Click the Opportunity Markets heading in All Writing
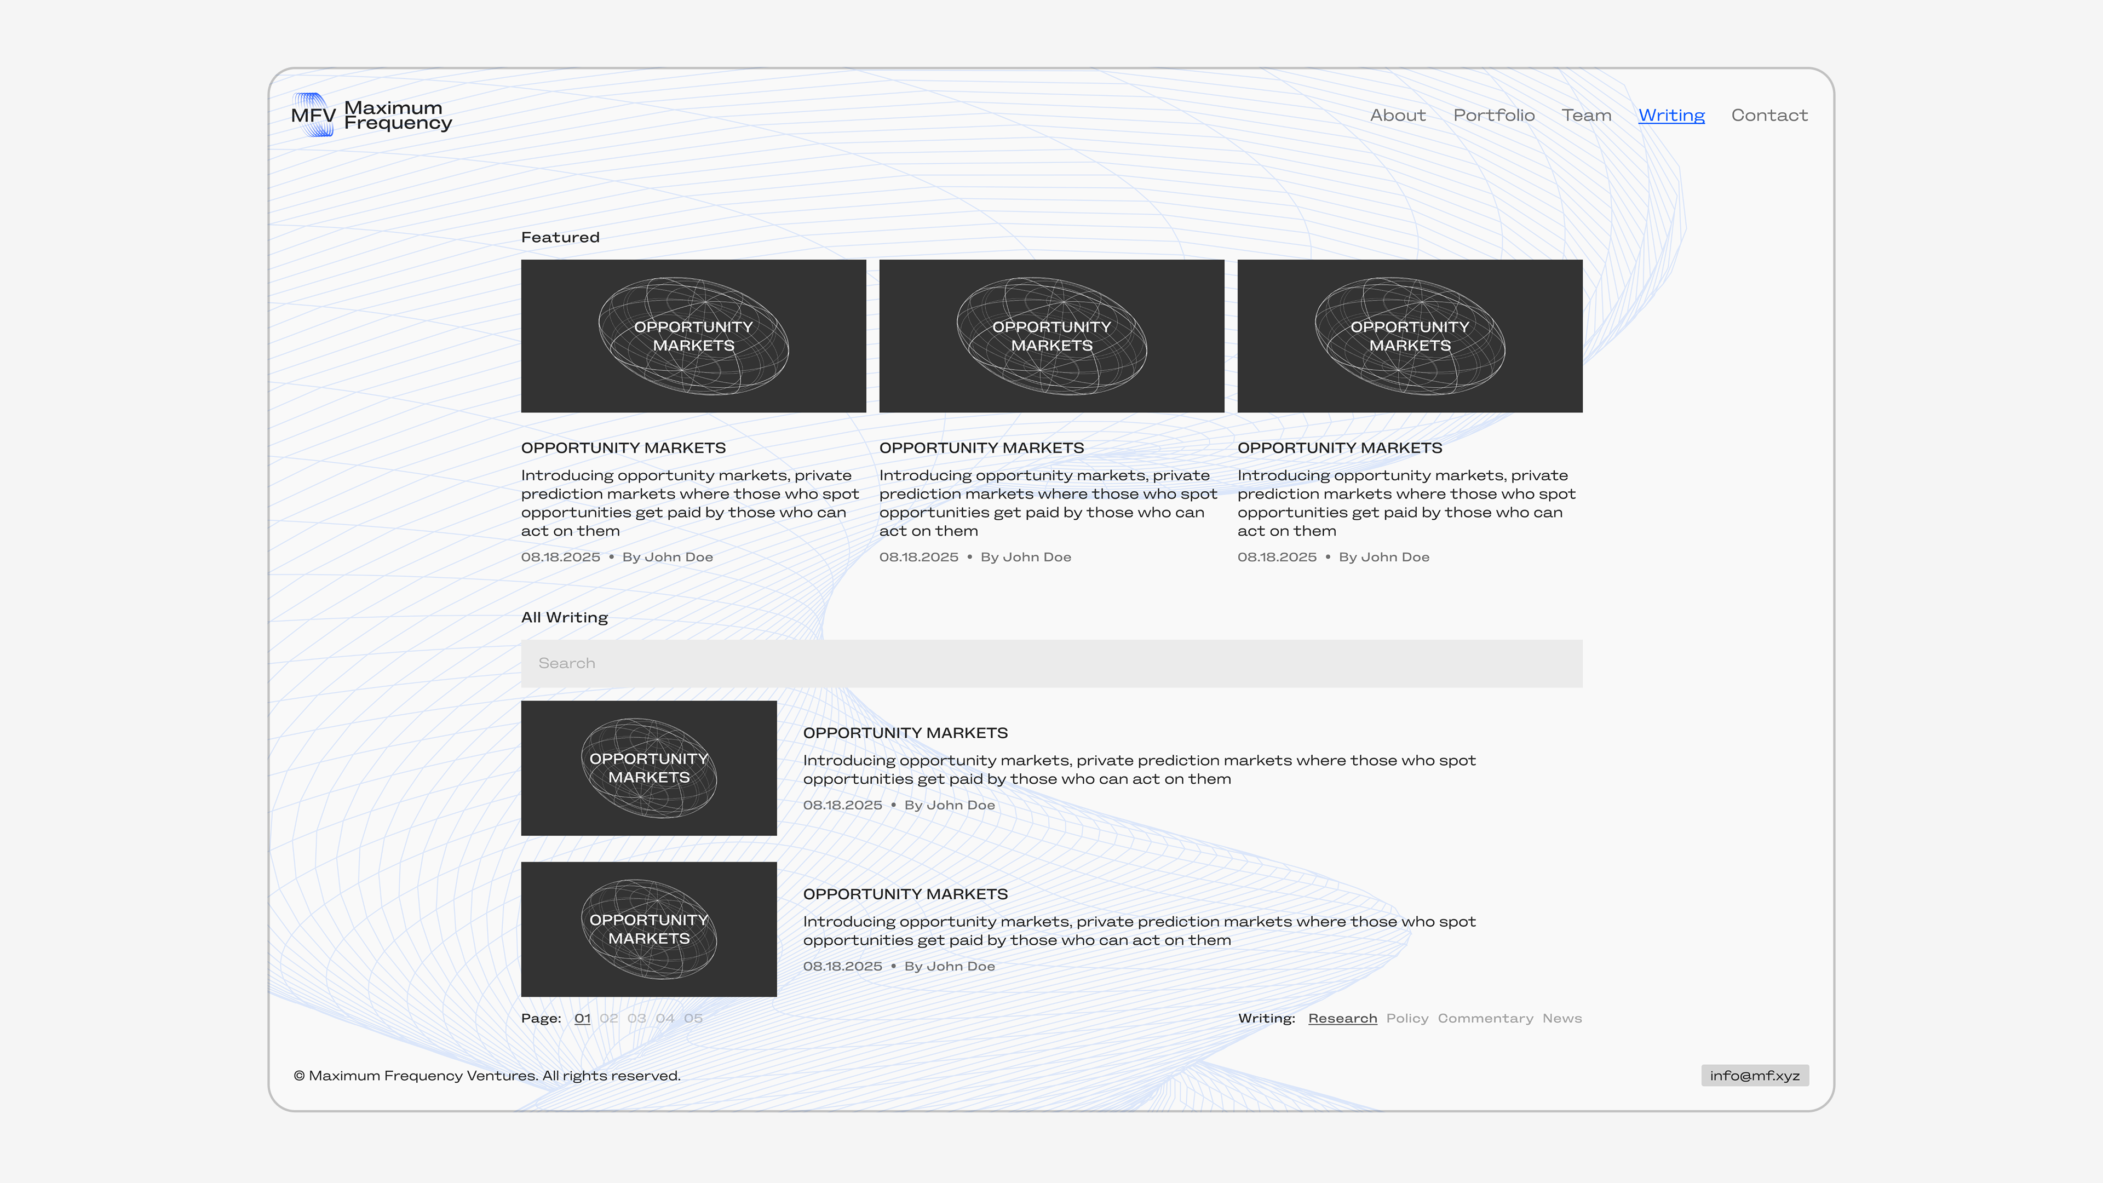 pos(905,732)
